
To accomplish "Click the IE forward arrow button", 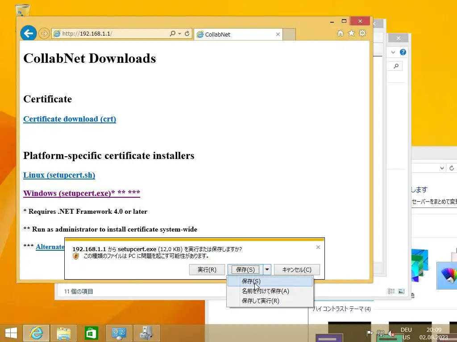I will (x=44, y=33).
